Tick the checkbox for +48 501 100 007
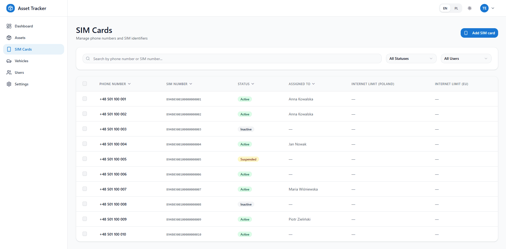Image resolution: width=506 pixels, height=249 pixels. pos(85,189)
